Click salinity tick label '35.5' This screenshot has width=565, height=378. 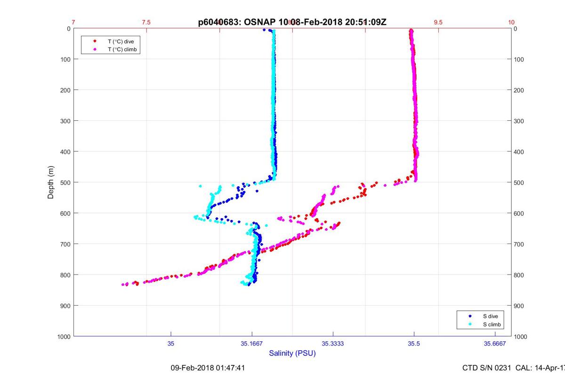414,344
